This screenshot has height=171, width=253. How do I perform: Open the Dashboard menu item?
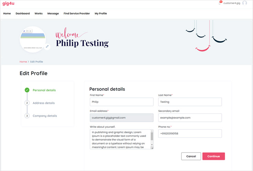(23, 13)
